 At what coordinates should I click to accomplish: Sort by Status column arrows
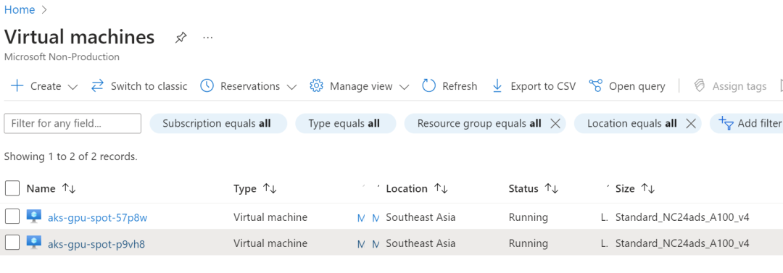(x=551, y=188)
